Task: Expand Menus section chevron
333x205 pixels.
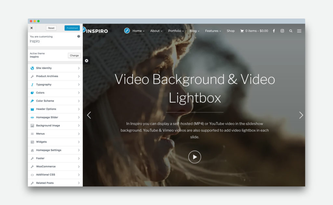Action: coord(79,134)
